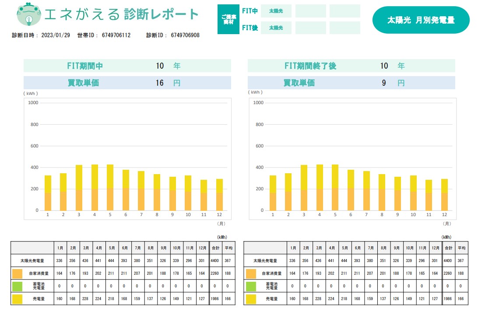The height and width of the screenshot is (315, 478).
Task: Click the yellow 売電量 swatch in right table
Action: tap(251, 299)
